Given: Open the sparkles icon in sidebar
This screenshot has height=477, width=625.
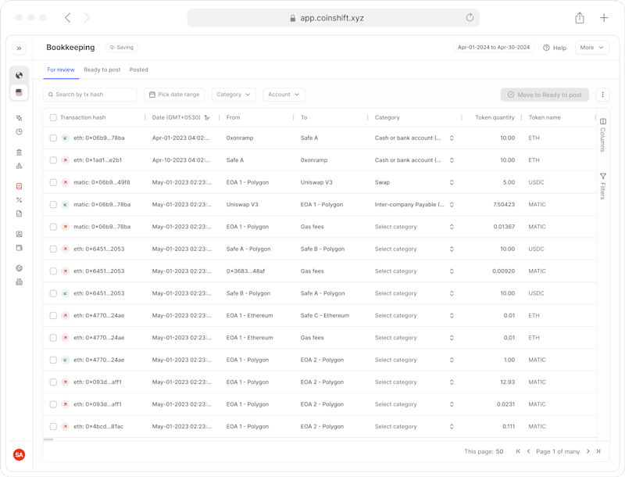Looking at the screenshot, I should (x=19, y=118).
